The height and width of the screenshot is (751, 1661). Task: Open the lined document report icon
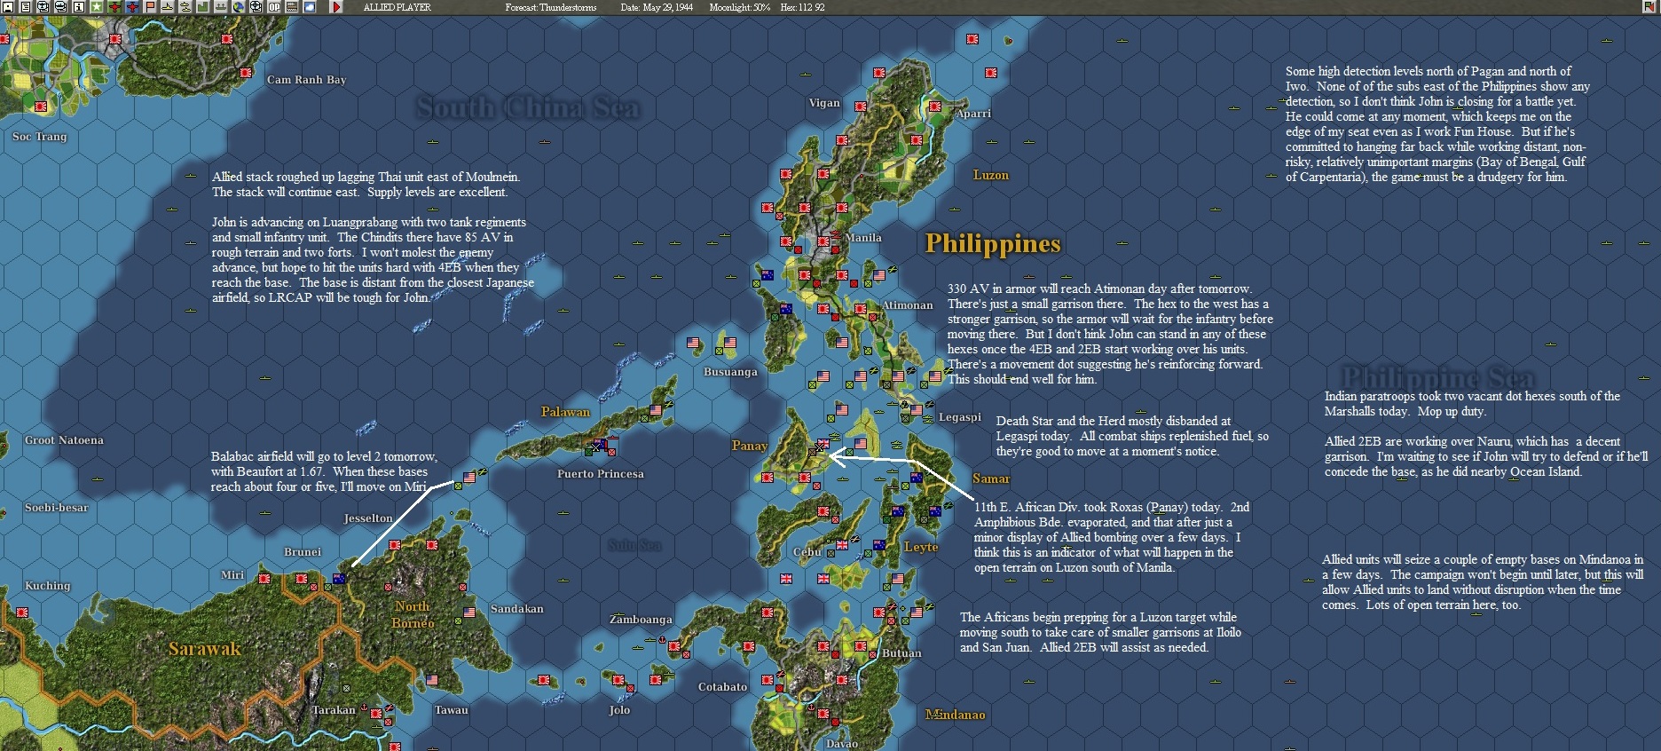[26, 7]
